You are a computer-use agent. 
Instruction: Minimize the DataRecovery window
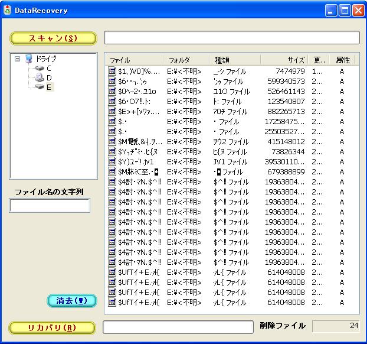(x=331, y=11)
